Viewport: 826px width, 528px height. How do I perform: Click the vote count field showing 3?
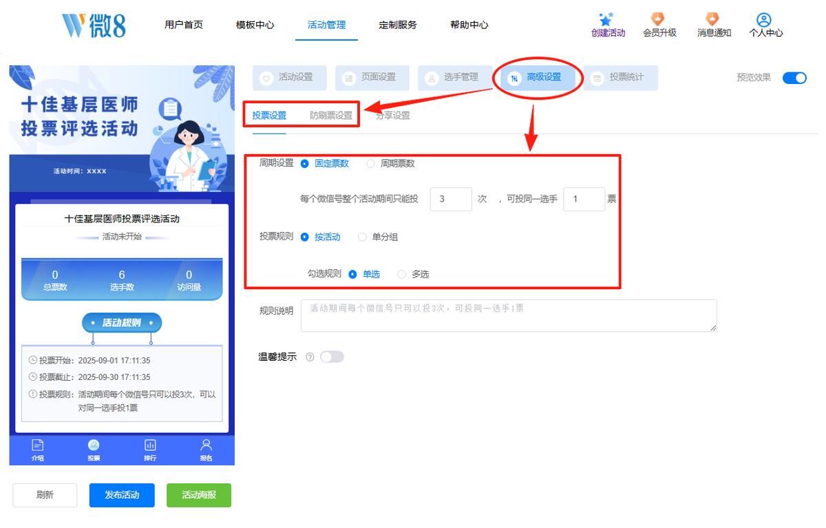click(x=451, y=199)
